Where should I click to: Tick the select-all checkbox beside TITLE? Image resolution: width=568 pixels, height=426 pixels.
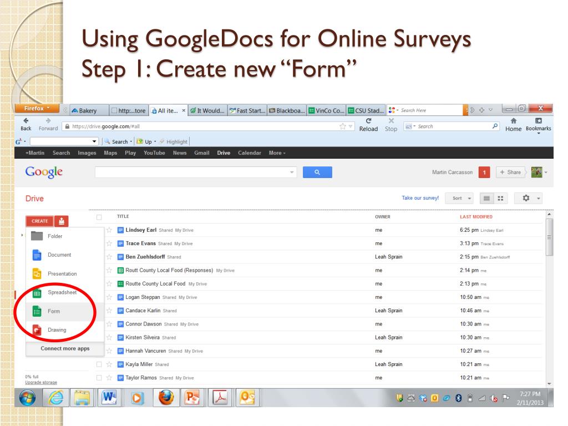(99, 217)
